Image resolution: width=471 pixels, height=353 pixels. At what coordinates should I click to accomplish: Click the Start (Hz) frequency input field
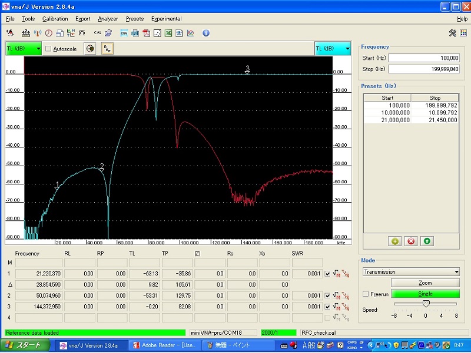(424, 58)
